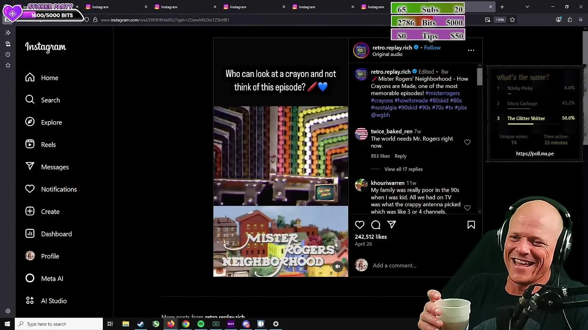View the 242,512 likes list

click(x=371, y=237)
